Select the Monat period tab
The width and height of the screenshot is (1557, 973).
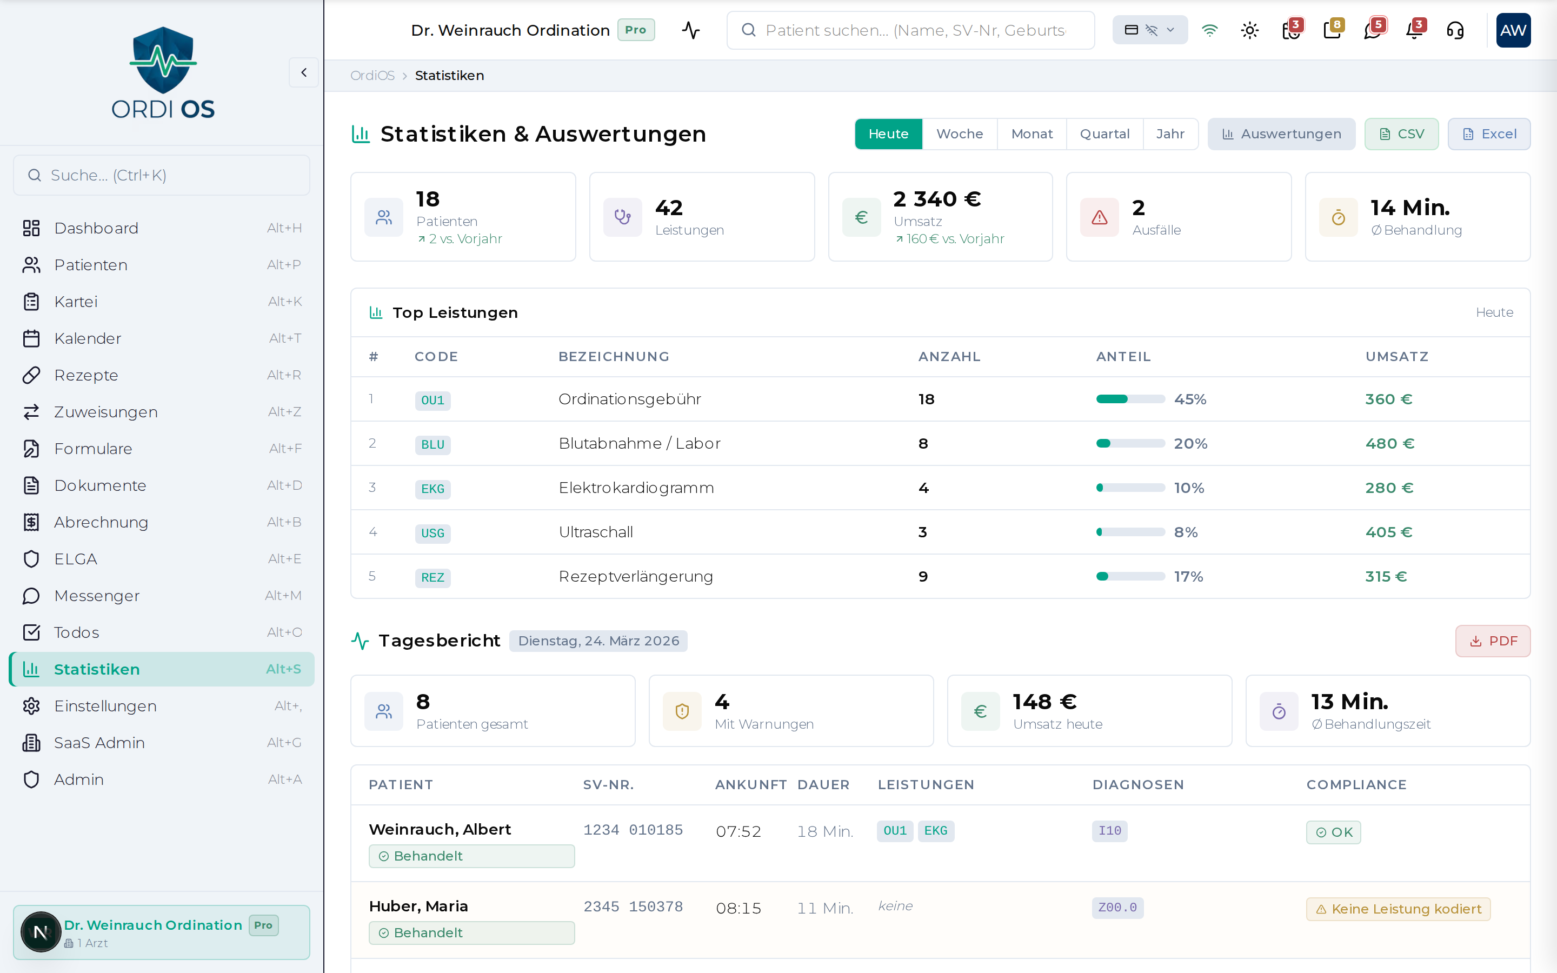(1032, 134)
